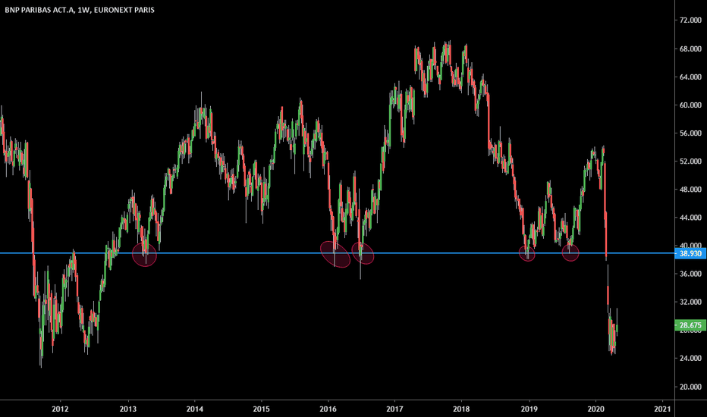Click the 36.000 price axis label
The image size is (707, 417).
690,274
